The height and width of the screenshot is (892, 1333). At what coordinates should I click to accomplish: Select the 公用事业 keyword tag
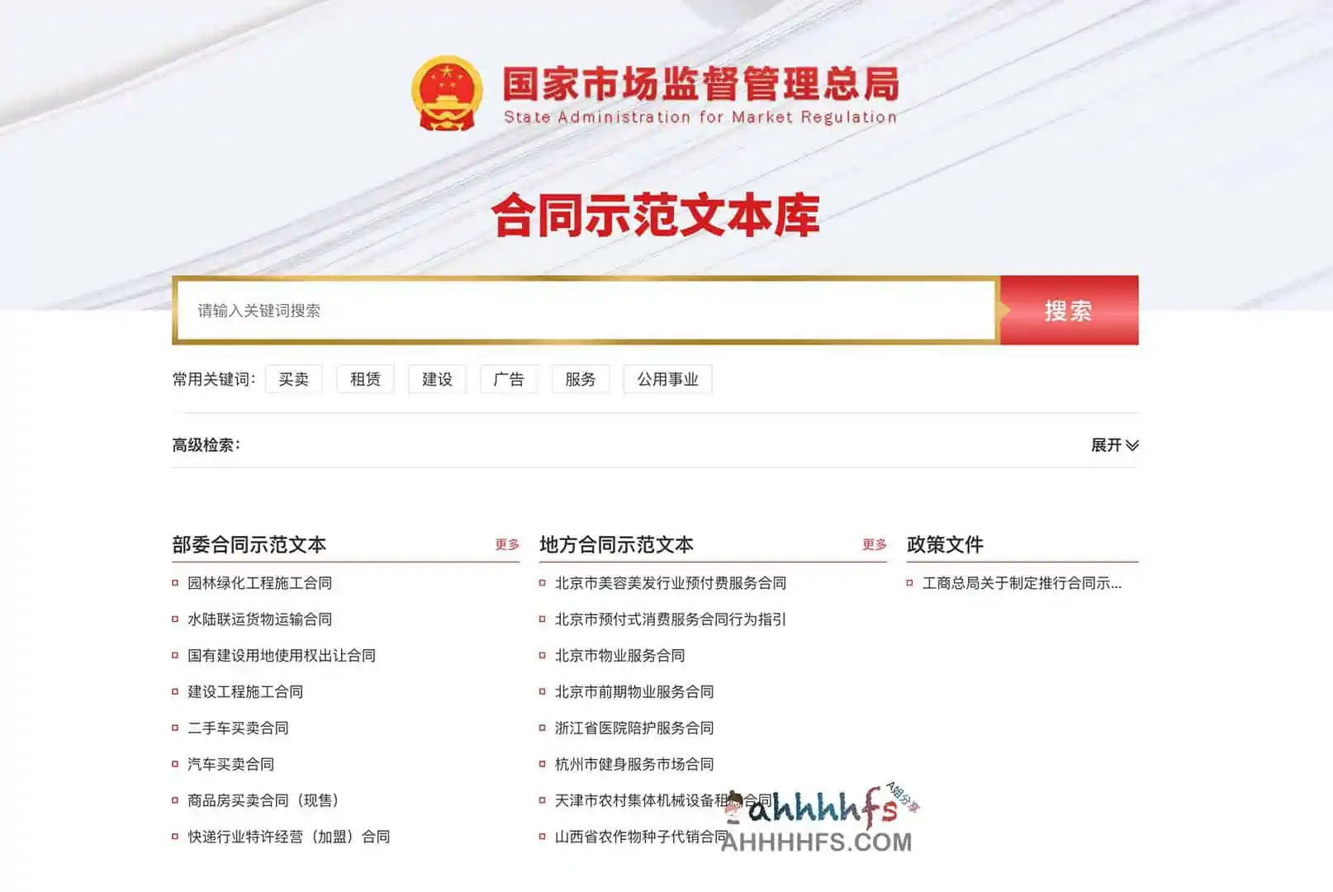click(x=668, y=379)
